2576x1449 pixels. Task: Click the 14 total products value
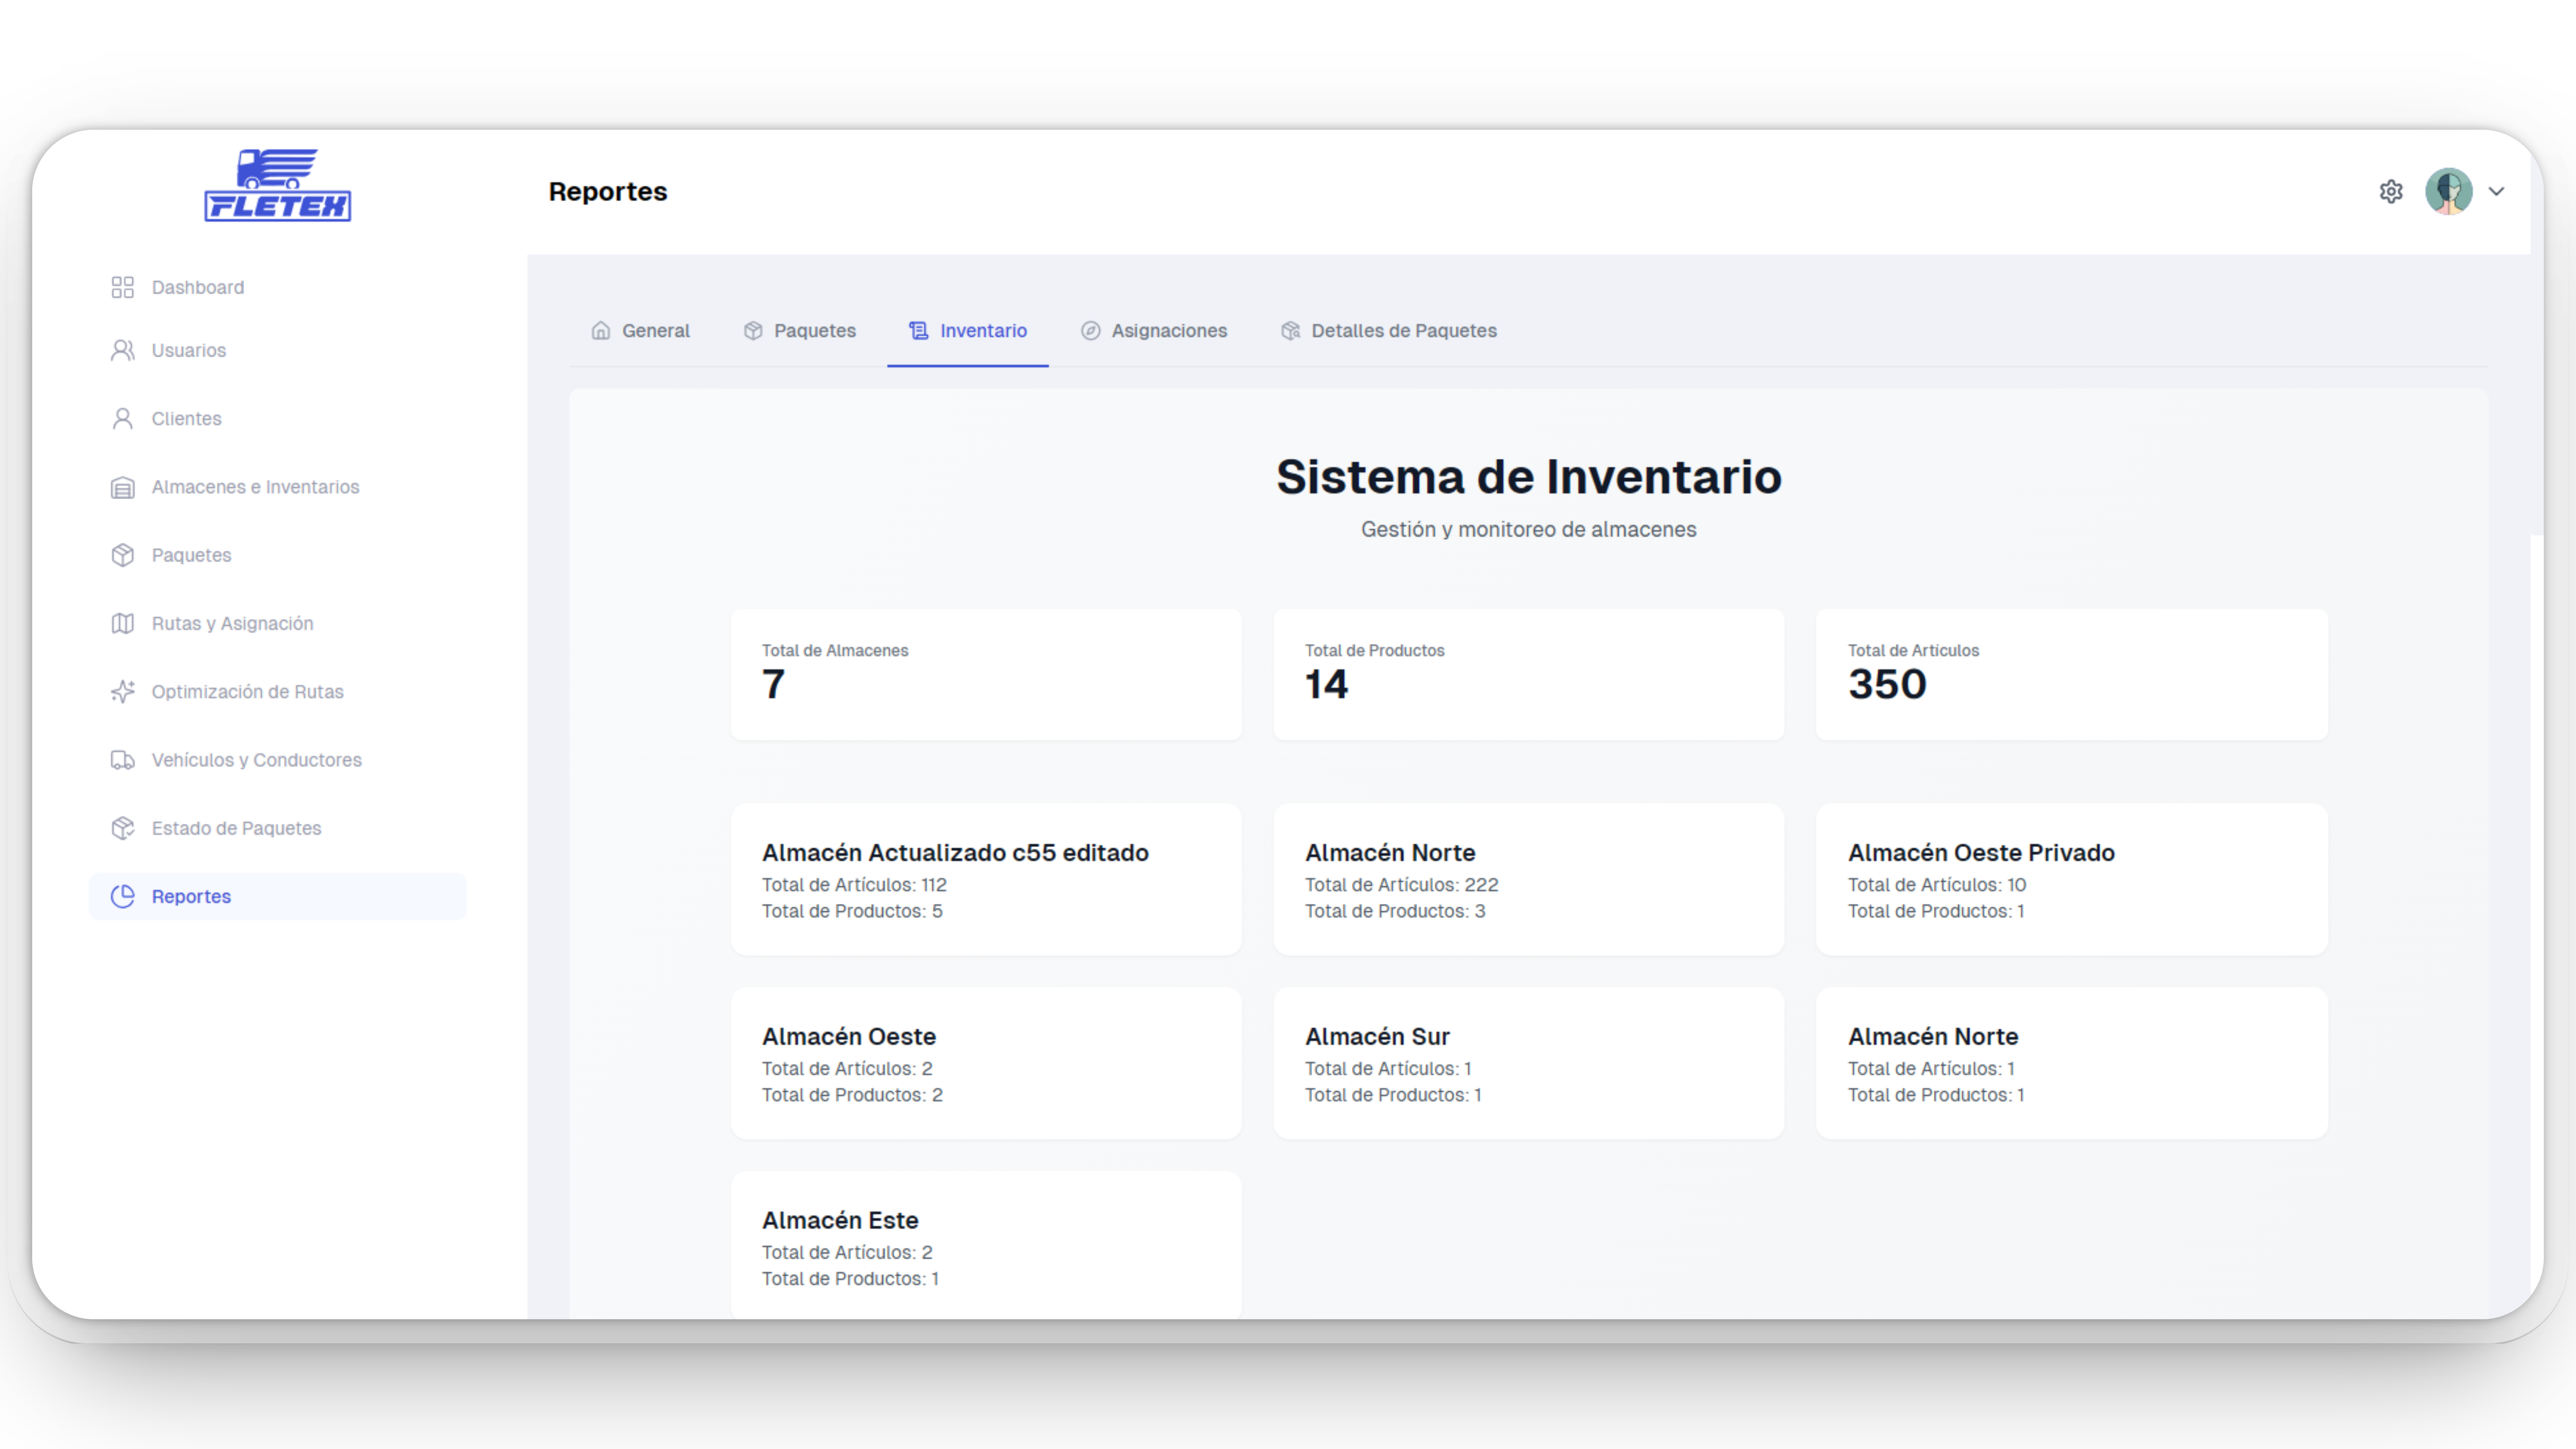[x=1327, y=685]
